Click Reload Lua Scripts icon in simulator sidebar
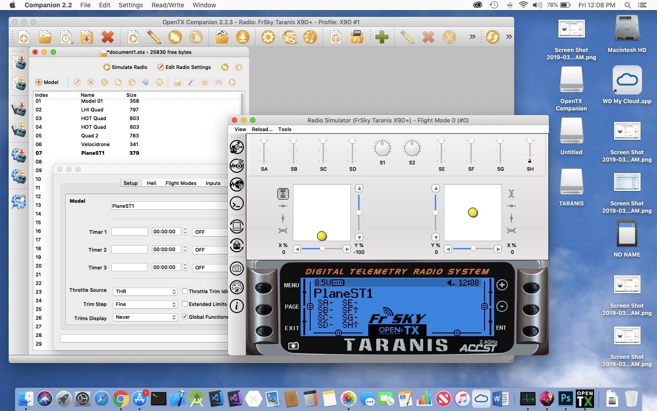The image size is (657, 411). point(237,227)
